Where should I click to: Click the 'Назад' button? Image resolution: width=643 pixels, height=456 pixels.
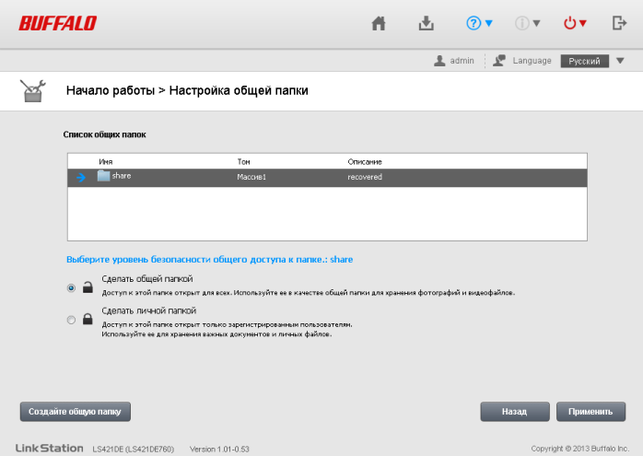coord(515,411)
